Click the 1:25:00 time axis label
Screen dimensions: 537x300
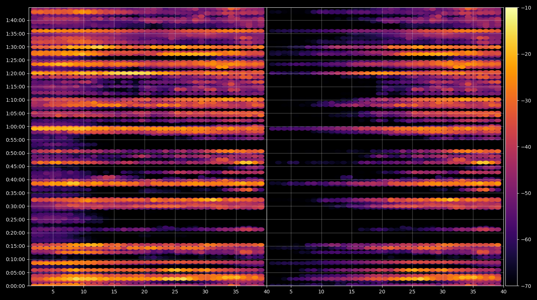coord(15,60)
